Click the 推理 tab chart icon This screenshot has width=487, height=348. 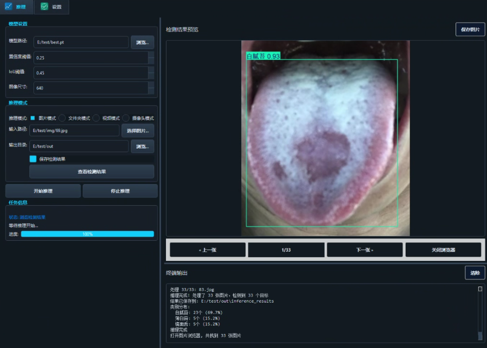[x=8, y=6]
